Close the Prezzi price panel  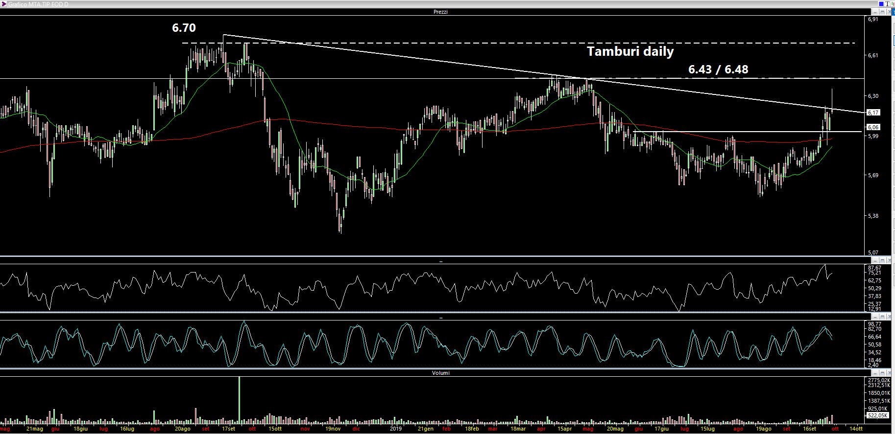[889, 11]
